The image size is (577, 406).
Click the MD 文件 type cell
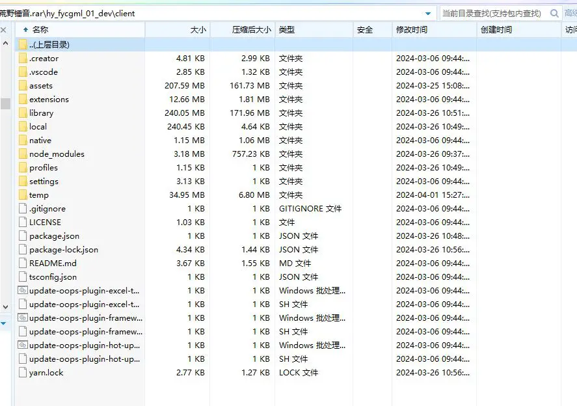point(295,263)
